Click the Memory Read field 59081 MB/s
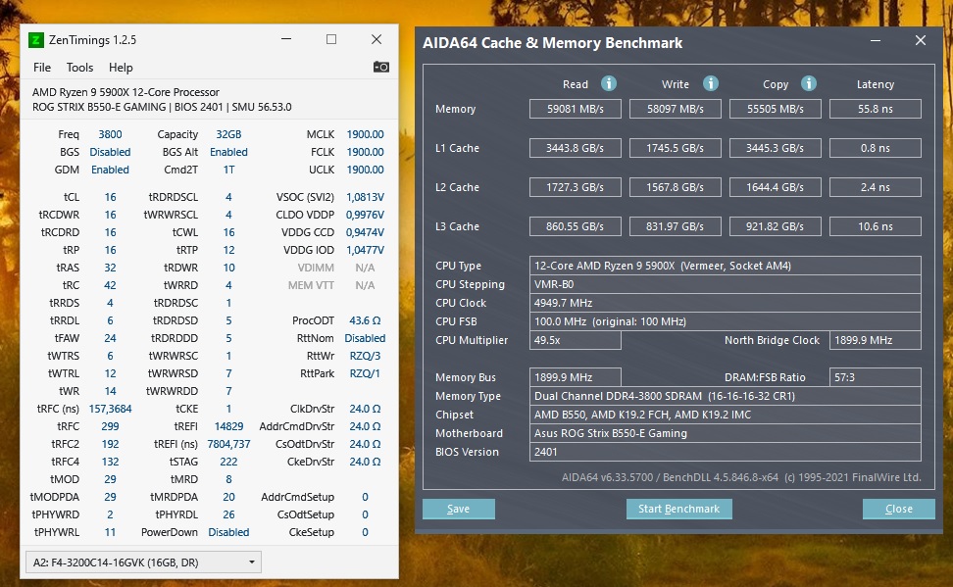 (x=575, y=109)
